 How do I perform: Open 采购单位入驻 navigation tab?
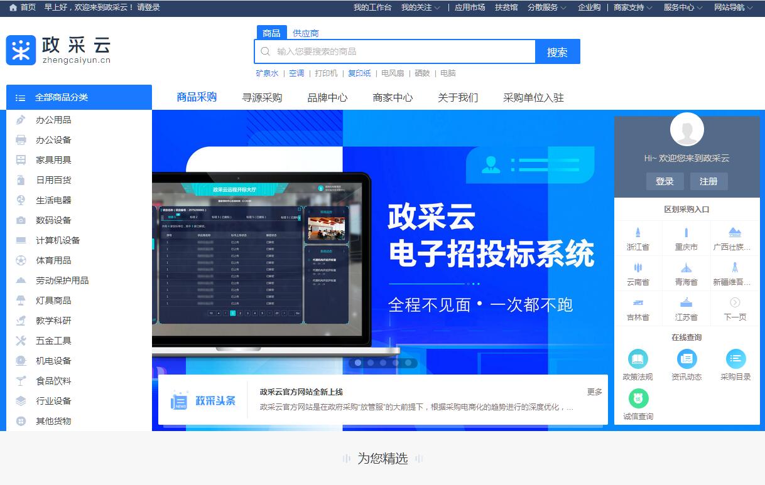pyautogui.click(x=533, y=97)
